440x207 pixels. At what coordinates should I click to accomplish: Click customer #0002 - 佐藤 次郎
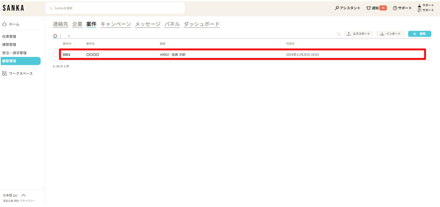173,55
